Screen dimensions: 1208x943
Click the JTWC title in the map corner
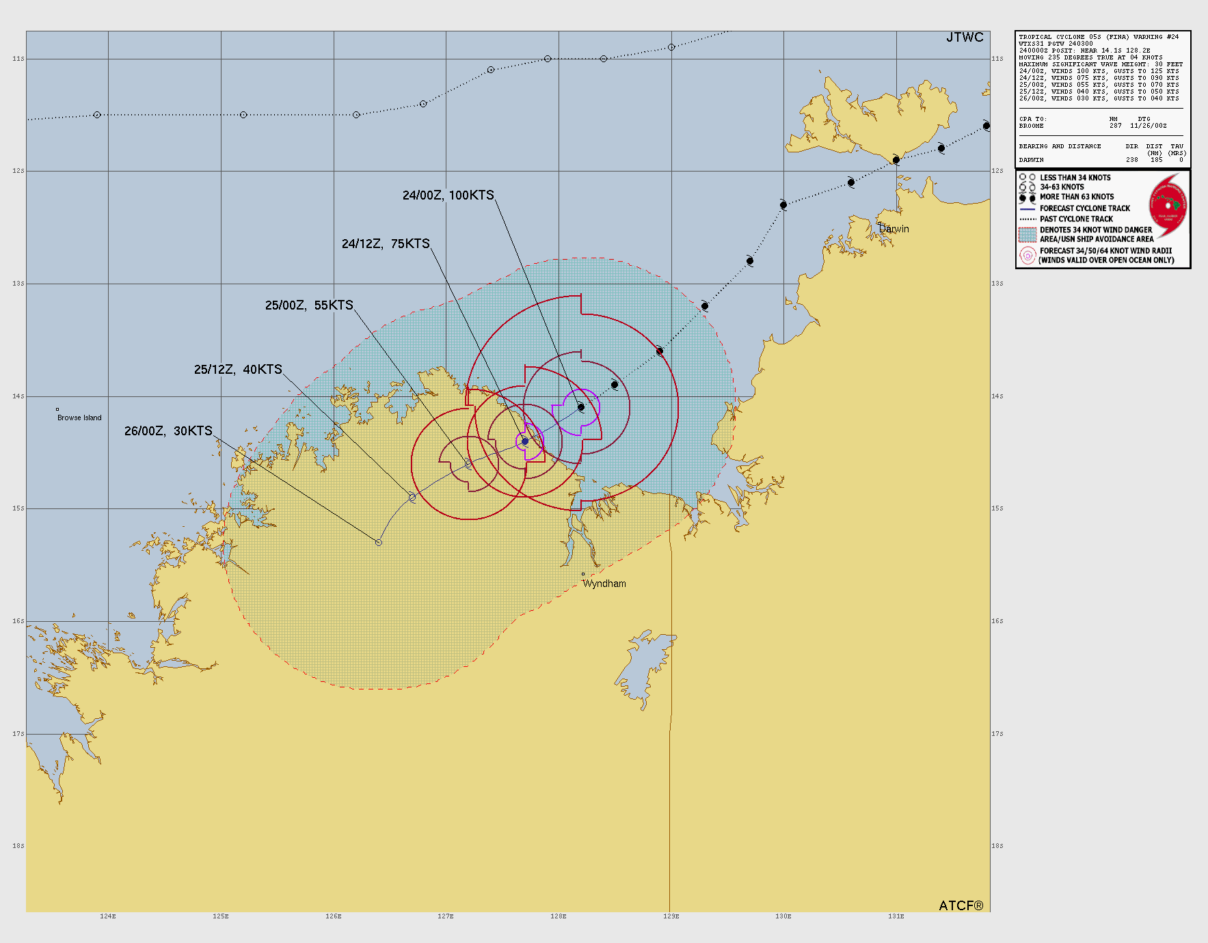point(965,38)
